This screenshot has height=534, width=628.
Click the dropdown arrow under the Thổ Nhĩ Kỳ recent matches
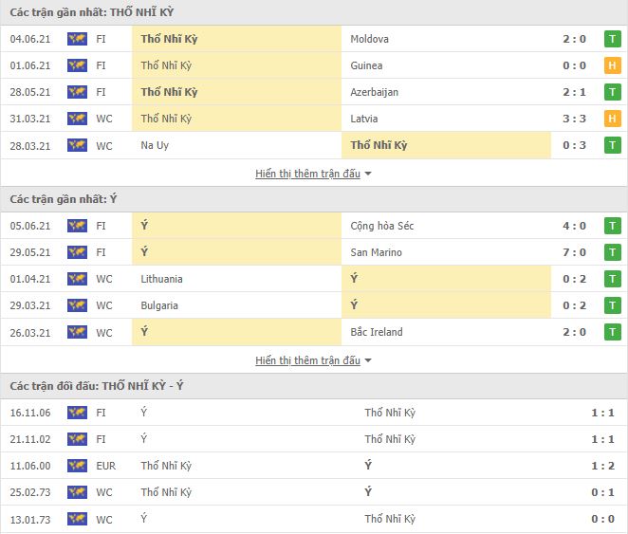[x=368, y=175]
